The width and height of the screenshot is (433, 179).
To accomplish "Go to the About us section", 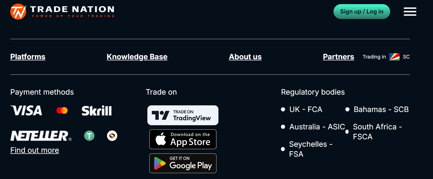I will (x=245, y=57).
